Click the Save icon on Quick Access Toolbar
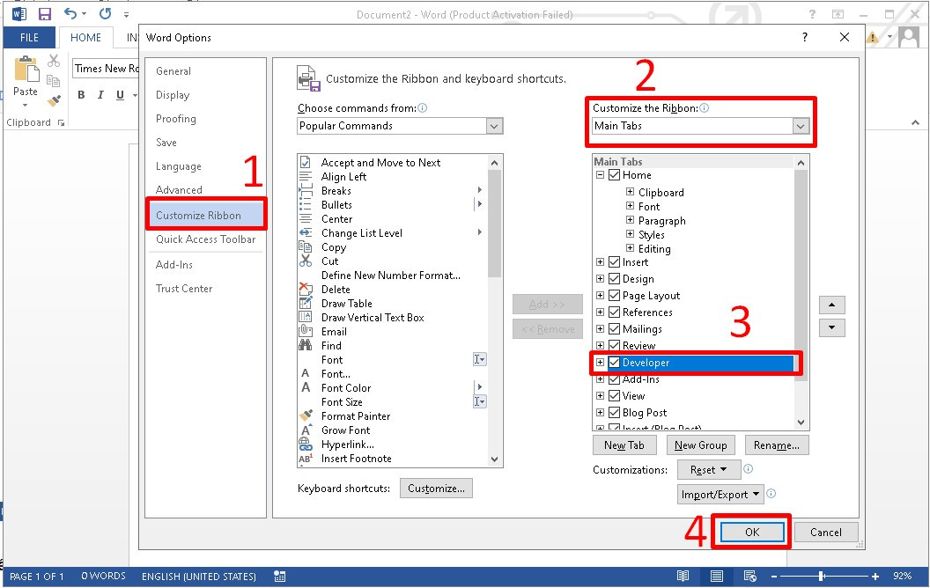Screen dimensions: 930x588 pos(44,13)
